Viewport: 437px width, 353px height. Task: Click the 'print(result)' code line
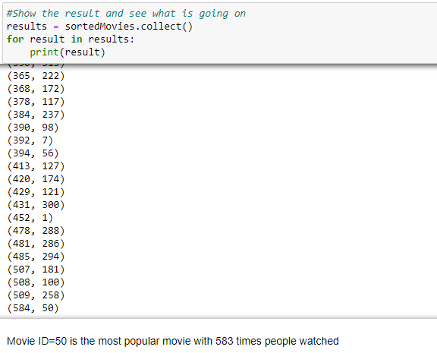(68, 52)
